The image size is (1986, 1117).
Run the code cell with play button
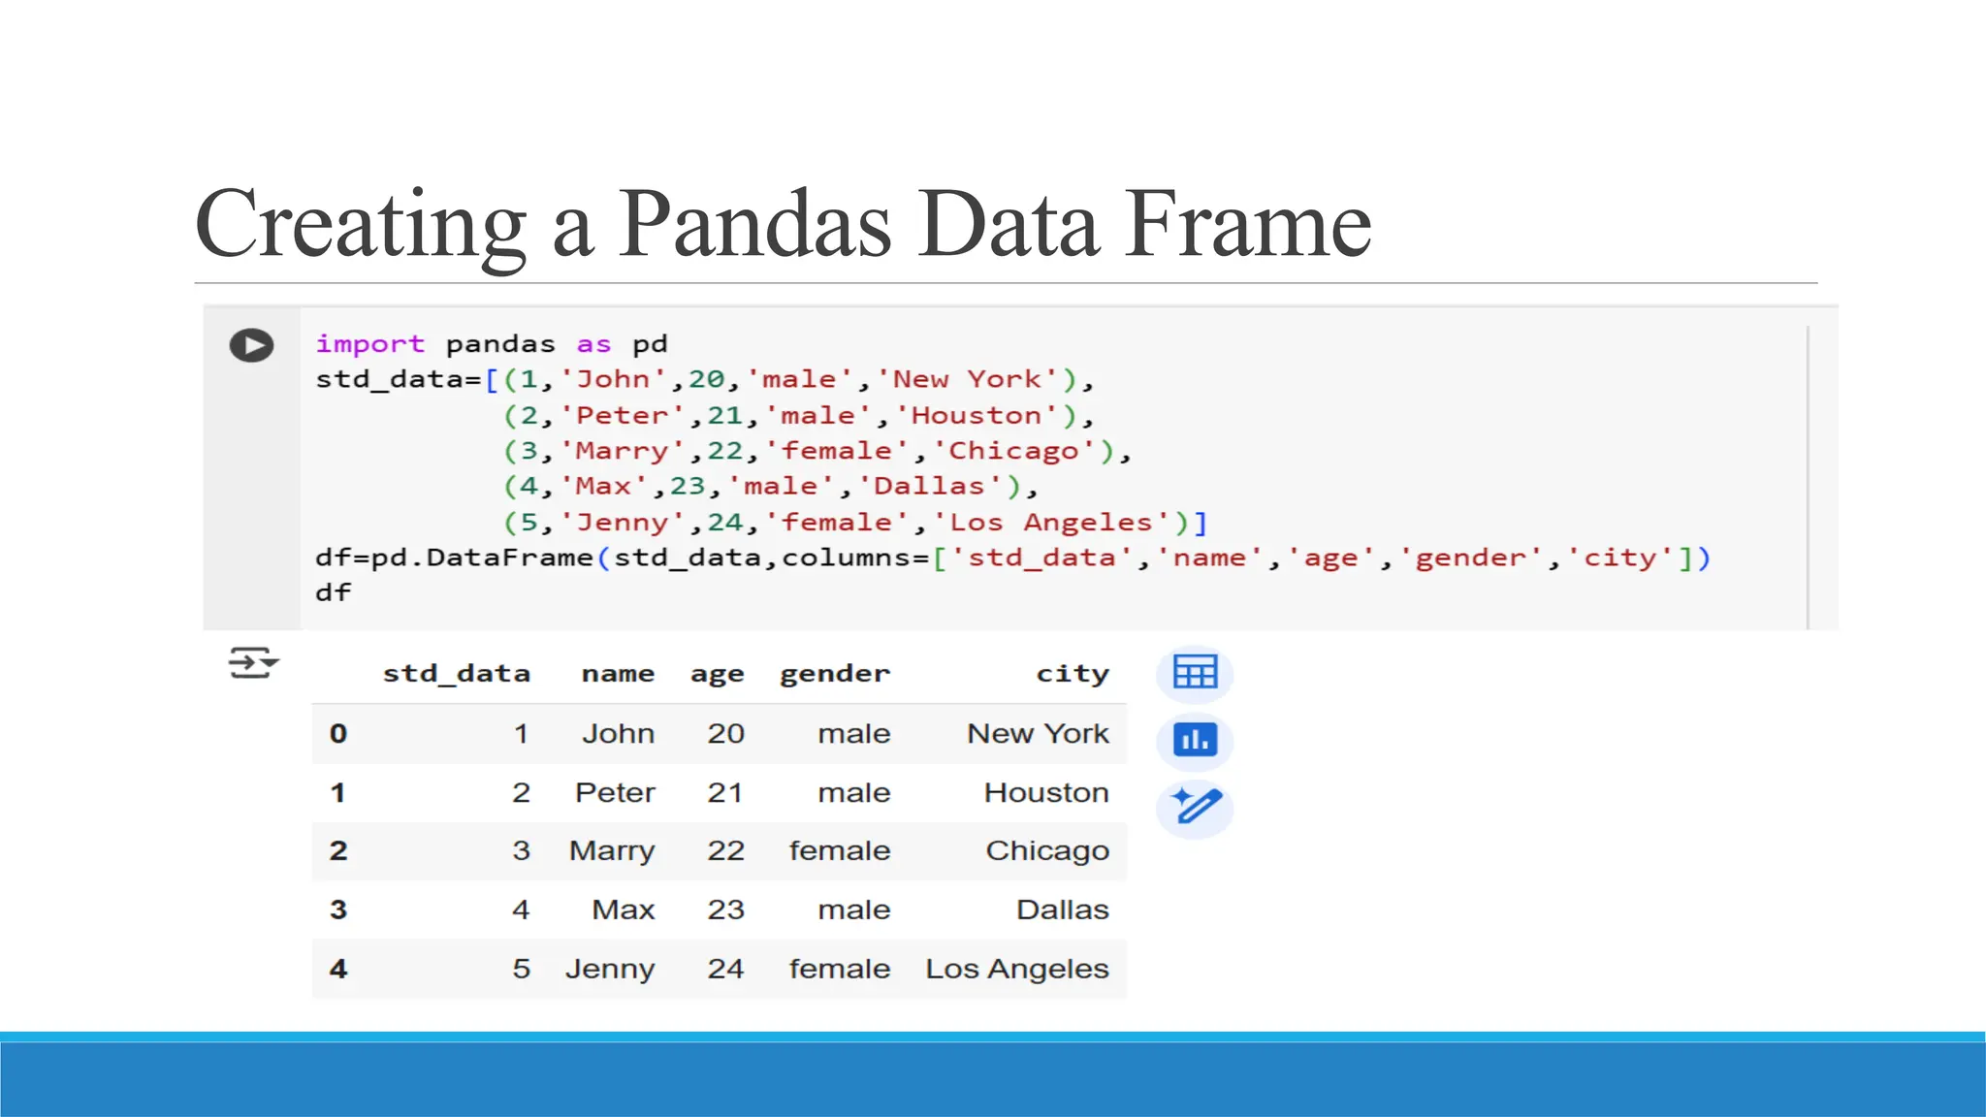pyautogui.click(x=251, y=345)
